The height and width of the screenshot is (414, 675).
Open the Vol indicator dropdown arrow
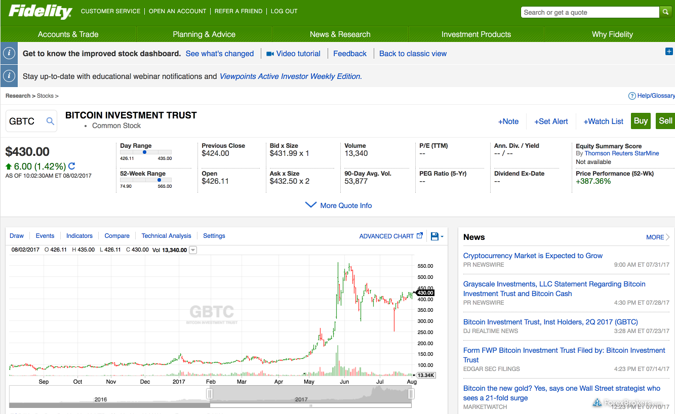(x=193, y=250)
